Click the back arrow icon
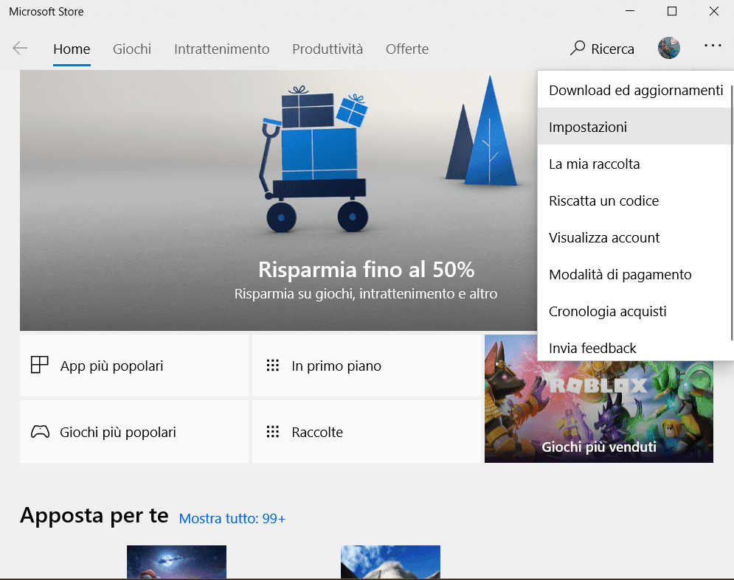 pyautogui.click(x=20, y=49)
